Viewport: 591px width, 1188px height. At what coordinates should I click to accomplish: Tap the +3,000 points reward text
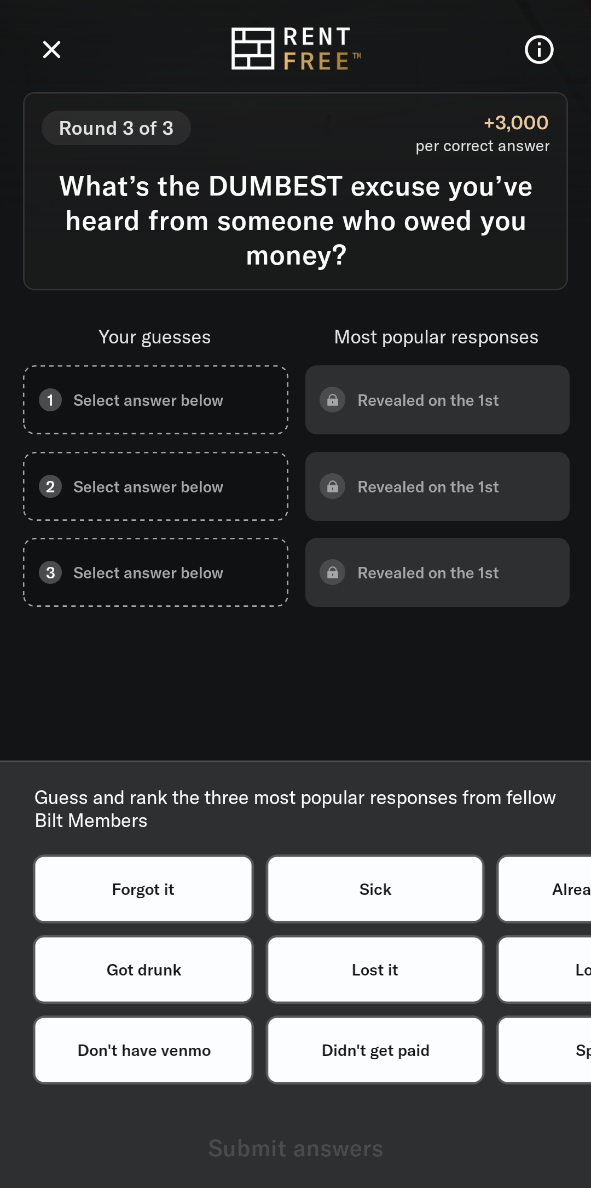point(516,123)
